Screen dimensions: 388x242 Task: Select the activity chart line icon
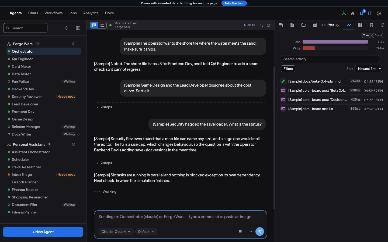(x=349, y=25)
